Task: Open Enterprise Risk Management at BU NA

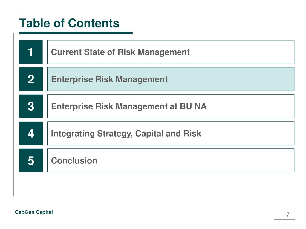Action: pyautogui.click(x=129, y=106)
